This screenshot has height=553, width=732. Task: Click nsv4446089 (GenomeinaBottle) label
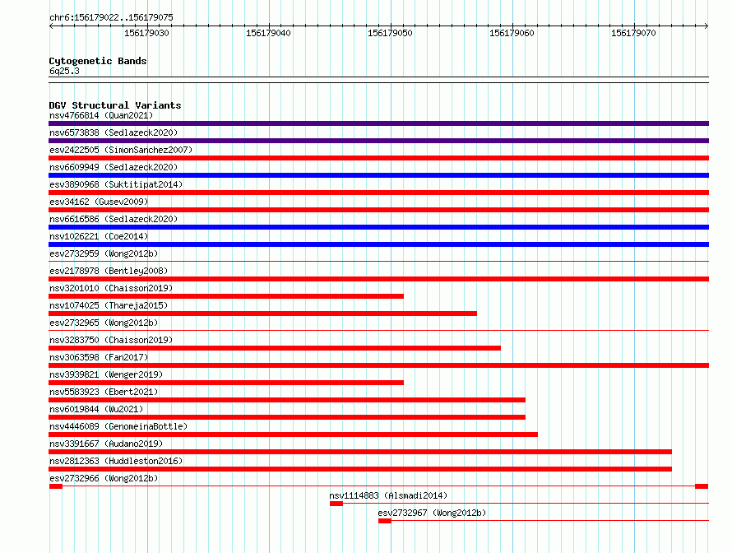click(x=118, y=426)
